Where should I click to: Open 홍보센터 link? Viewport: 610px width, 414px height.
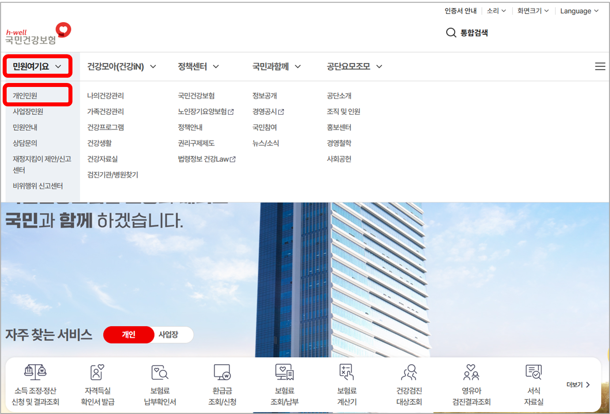pyautogui.click(x=339, y=128)
